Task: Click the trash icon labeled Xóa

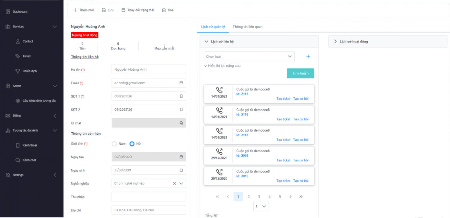Action: point(164,10)
